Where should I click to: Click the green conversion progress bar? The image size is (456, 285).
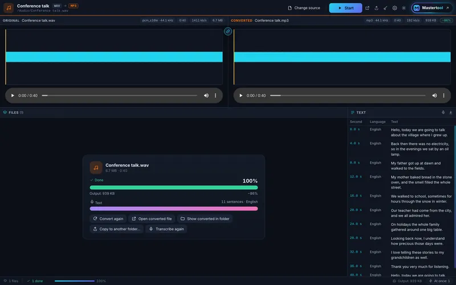pos(174,188)
